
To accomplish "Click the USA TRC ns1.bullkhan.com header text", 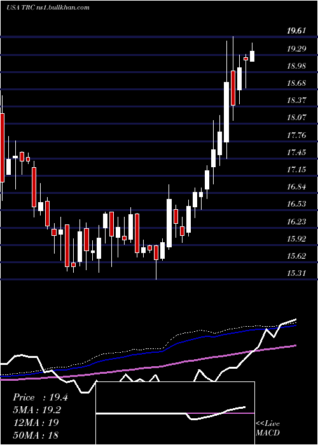I will [x=48, y=8].
